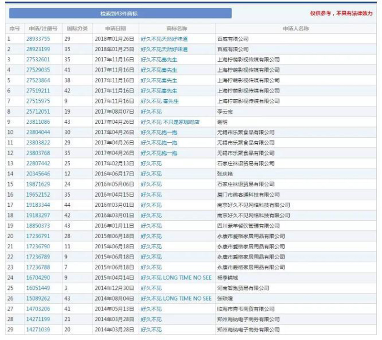Viewport: 382px width, 340px height.
Task: View record 18850373 details
Action: pos(38,225)
